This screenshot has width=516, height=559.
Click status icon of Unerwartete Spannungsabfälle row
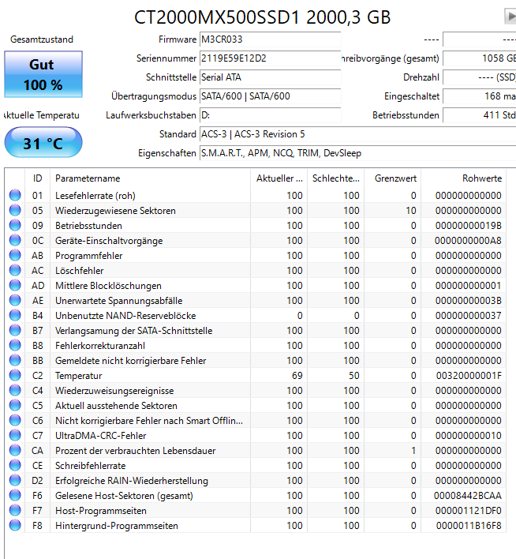click(15, 300)
